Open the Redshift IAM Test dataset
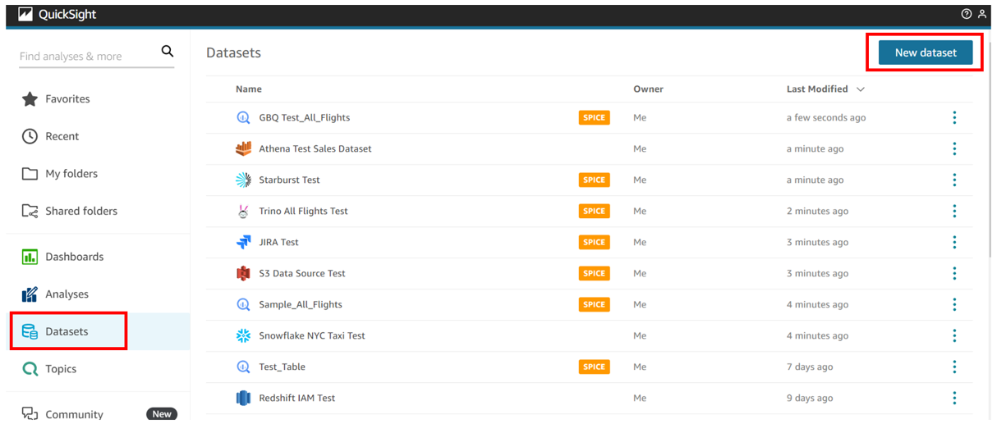The width and height of the screenshot is (997, 433). (297, 399)
